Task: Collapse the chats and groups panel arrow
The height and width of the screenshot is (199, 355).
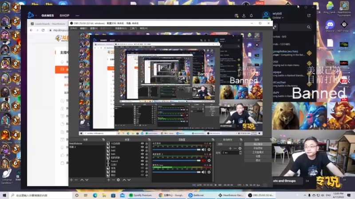Action: 307,181
